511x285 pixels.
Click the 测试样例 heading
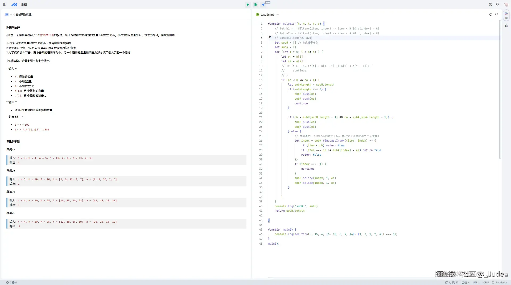point(13,142)
